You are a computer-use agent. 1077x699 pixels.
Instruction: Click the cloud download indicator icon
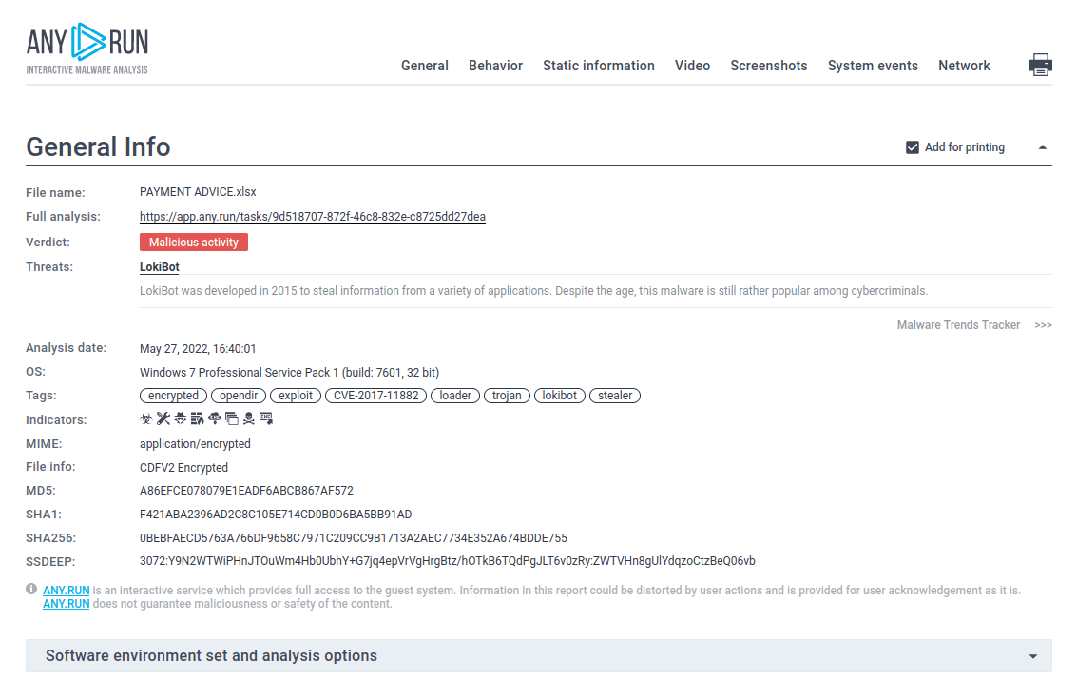click(215, 418)
